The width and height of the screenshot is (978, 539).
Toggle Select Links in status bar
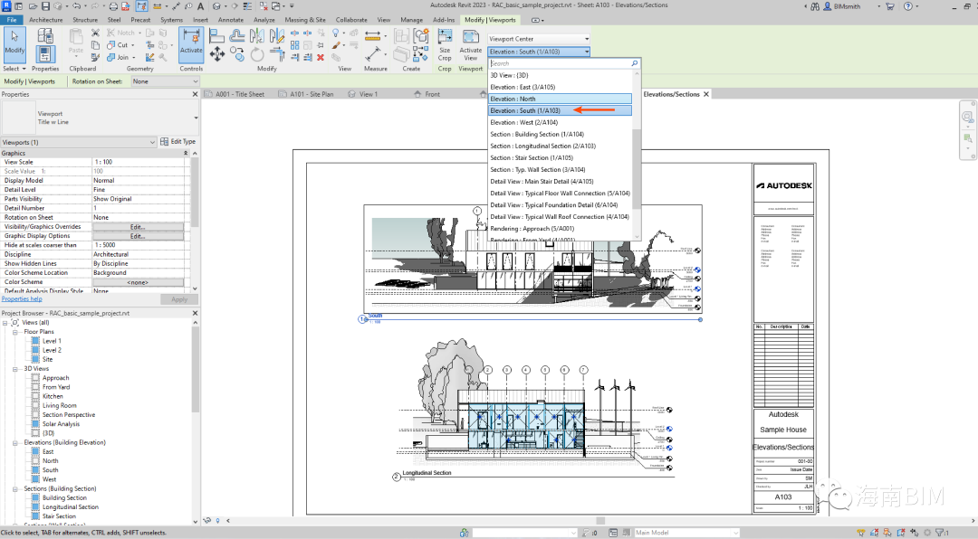(x=861, y=533)
